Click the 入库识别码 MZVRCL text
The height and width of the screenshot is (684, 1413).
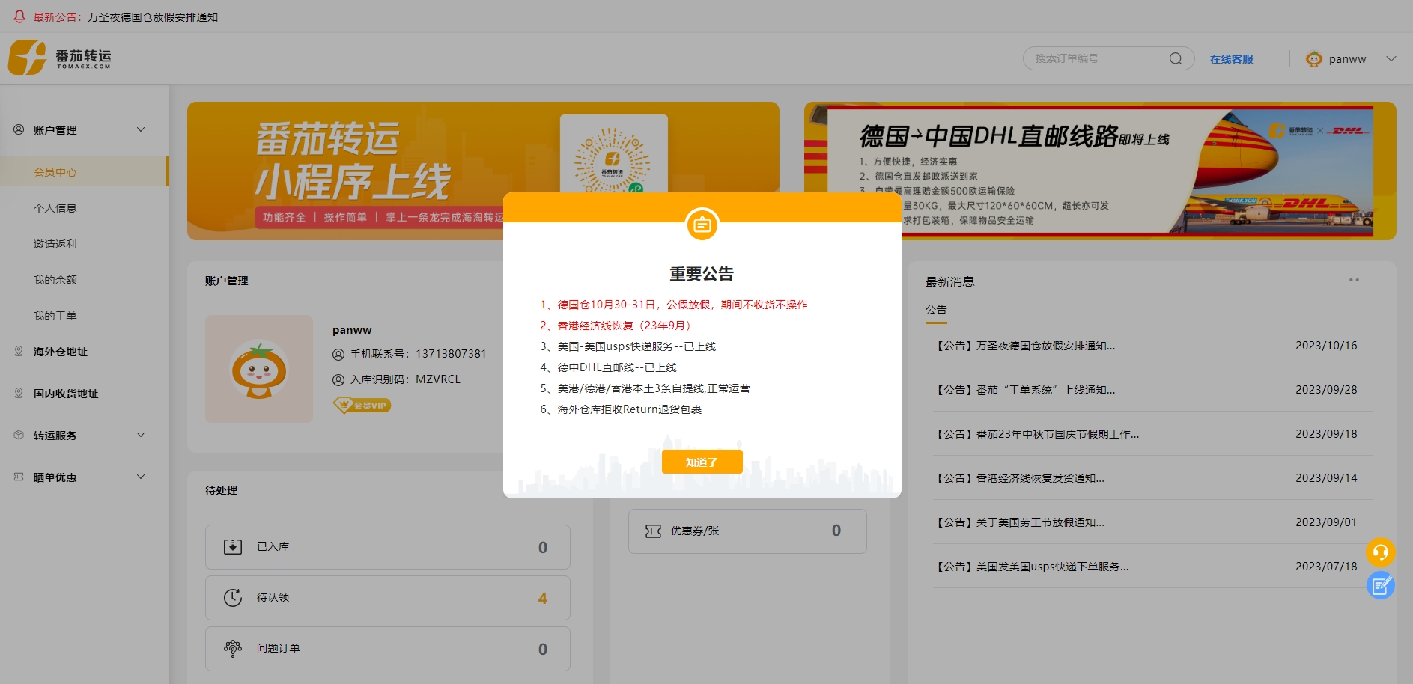405,379
